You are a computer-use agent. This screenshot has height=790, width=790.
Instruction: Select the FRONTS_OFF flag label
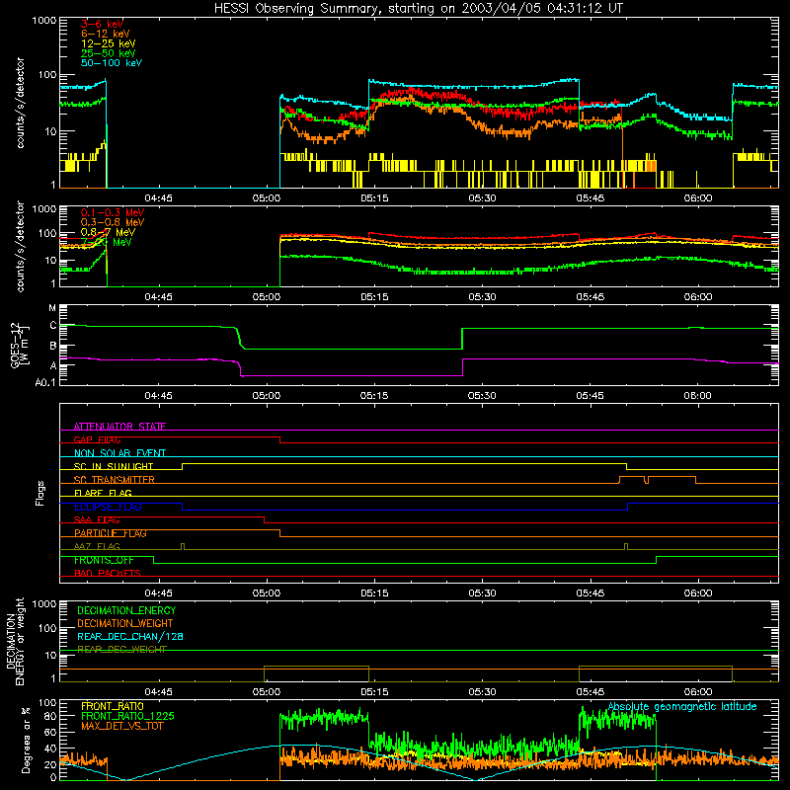[104, 560]
